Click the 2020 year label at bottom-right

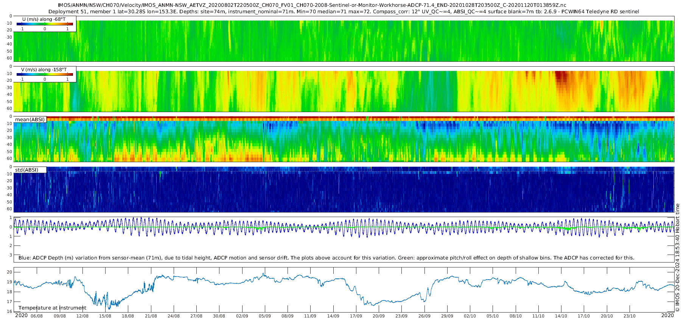pos(667,316)
